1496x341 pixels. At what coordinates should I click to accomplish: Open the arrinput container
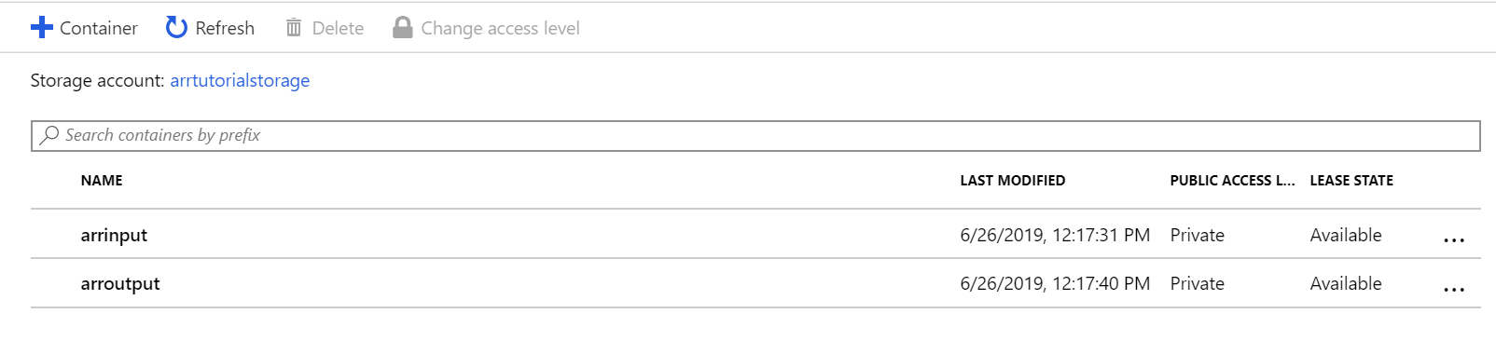tap(114, 236)
